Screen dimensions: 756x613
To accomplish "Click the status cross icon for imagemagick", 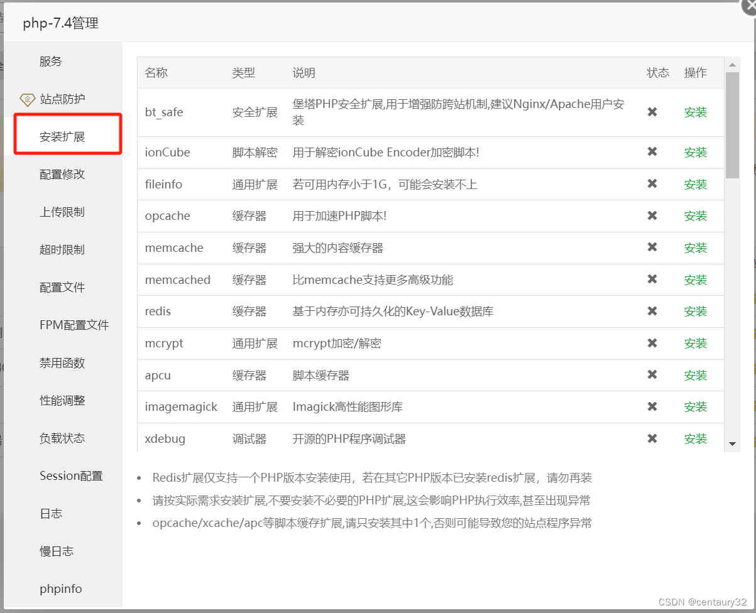I will tap(652, 406).
